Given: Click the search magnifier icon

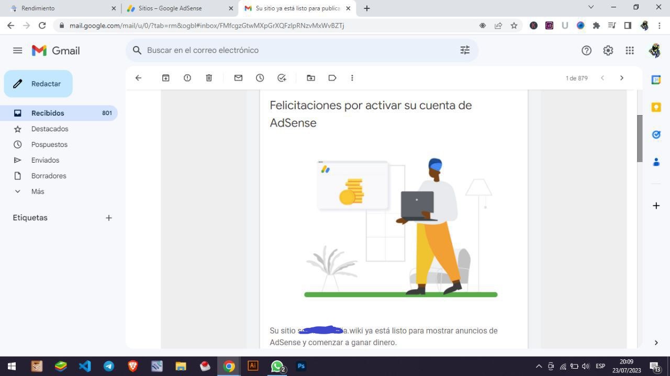Looking at the screenshot, I should 137,50.
